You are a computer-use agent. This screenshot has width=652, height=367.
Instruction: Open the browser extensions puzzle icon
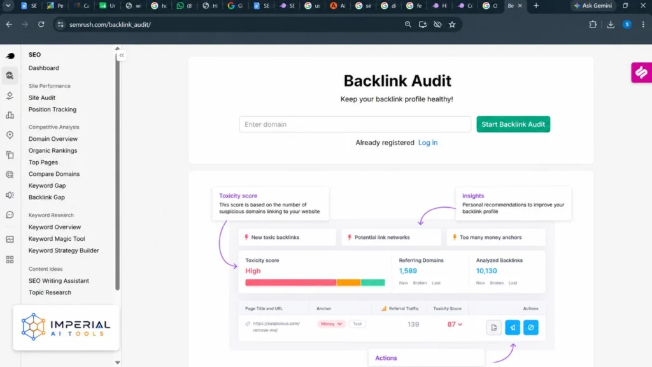click(x=593, y=25)
